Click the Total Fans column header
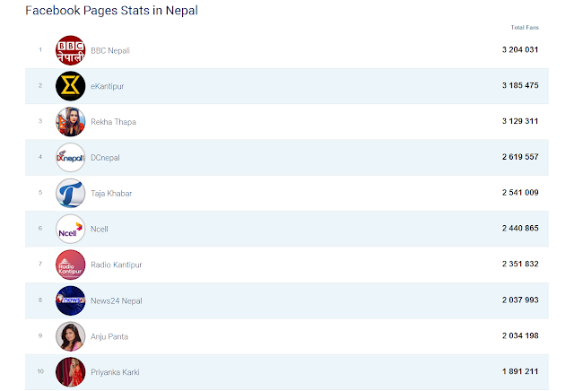The height and width of the screenshot is (391, 574). click(x=525, y=28)
